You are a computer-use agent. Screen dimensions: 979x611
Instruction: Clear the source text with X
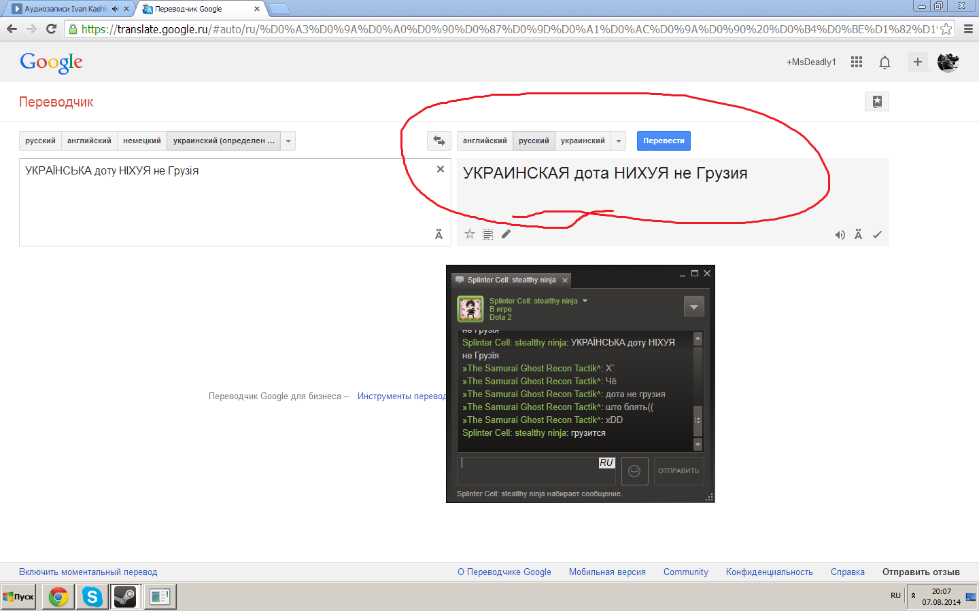point(441,169)
